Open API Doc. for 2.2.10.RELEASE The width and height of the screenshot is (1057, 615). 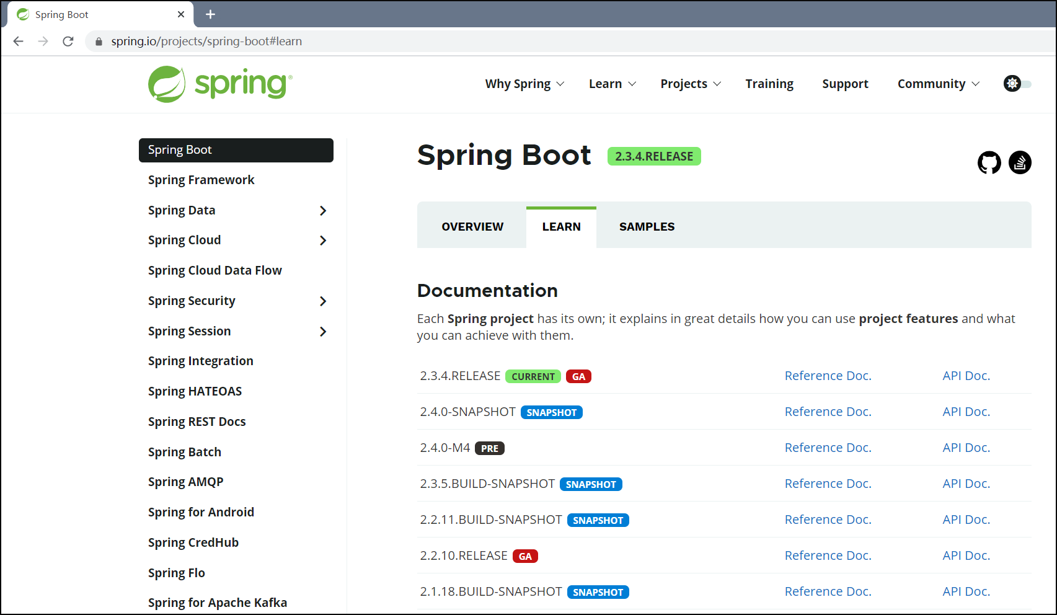click(x=966, y=555)
